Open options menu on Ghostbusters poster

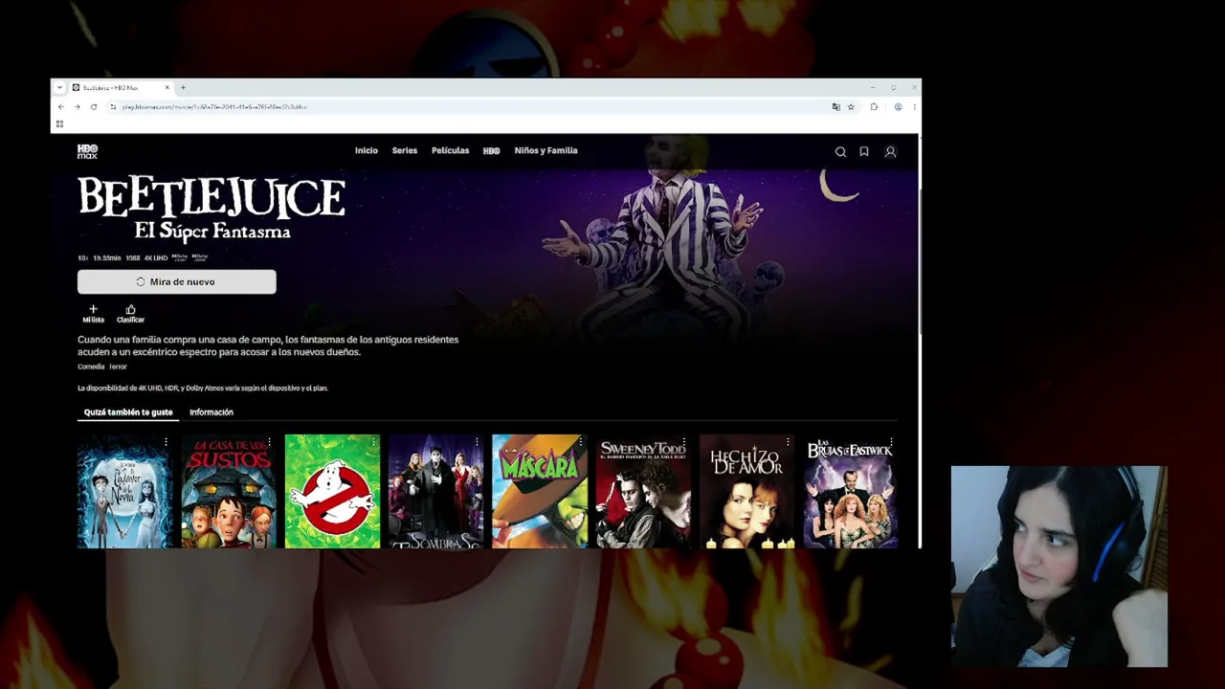(373, 442)
